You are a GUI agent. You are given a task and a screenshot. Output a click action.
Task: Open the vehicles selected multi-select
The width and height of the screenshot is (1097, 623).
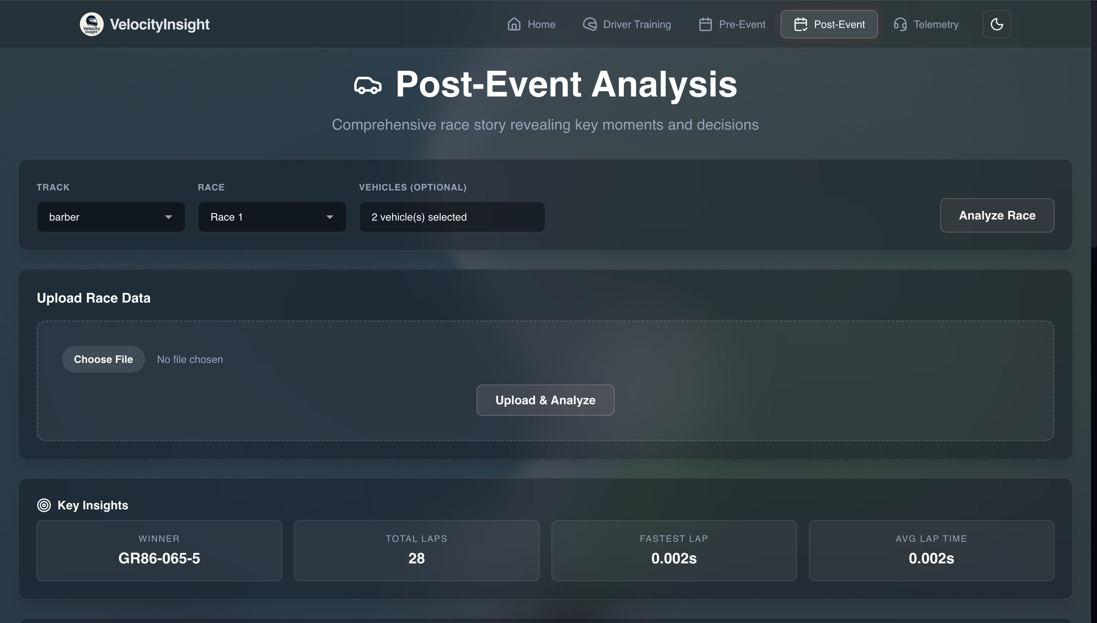coord(451,217)
